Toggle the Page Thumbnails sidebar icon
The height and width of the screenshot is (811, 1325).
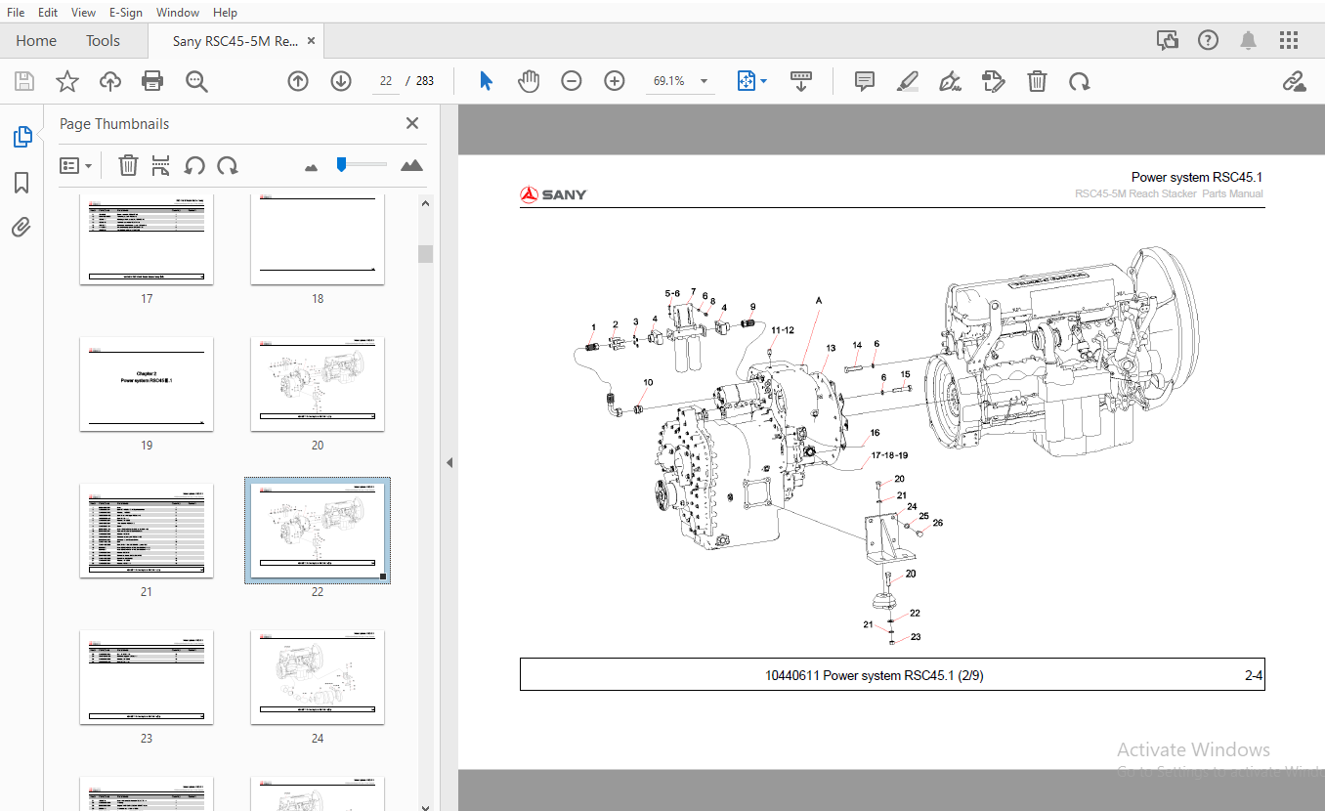pyautogui.click(x=21, y=137)
